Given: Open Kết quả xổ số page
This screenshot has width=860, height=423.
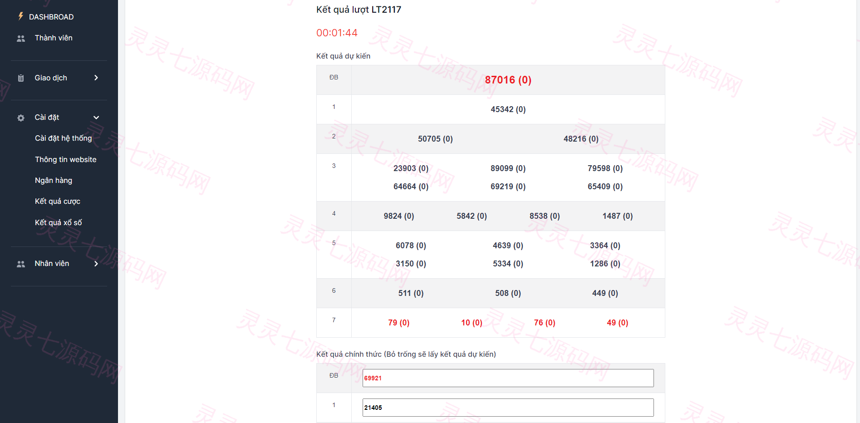Looking at the screenshot, I should point(59,222).
